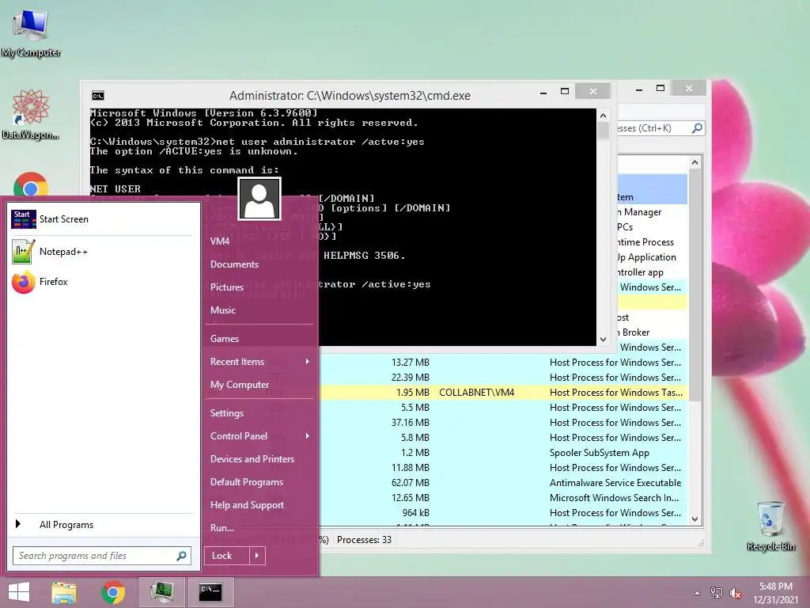Open Documents from start menu
Viewport: 810px width, 608px height.
[x=234, y=264]
